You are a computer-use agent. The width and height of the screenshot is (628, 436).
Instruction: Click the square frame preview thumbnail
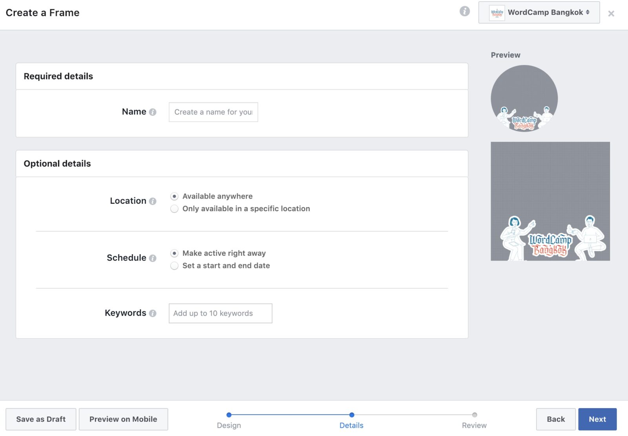550,201
